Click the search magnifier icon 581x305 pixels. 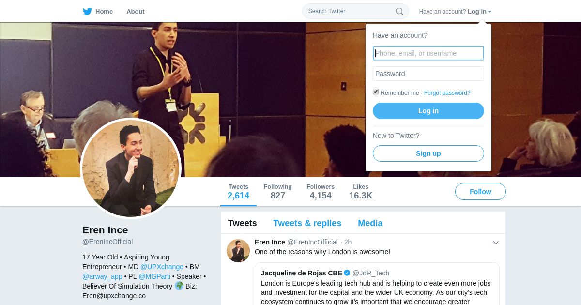tap(399, 11)
